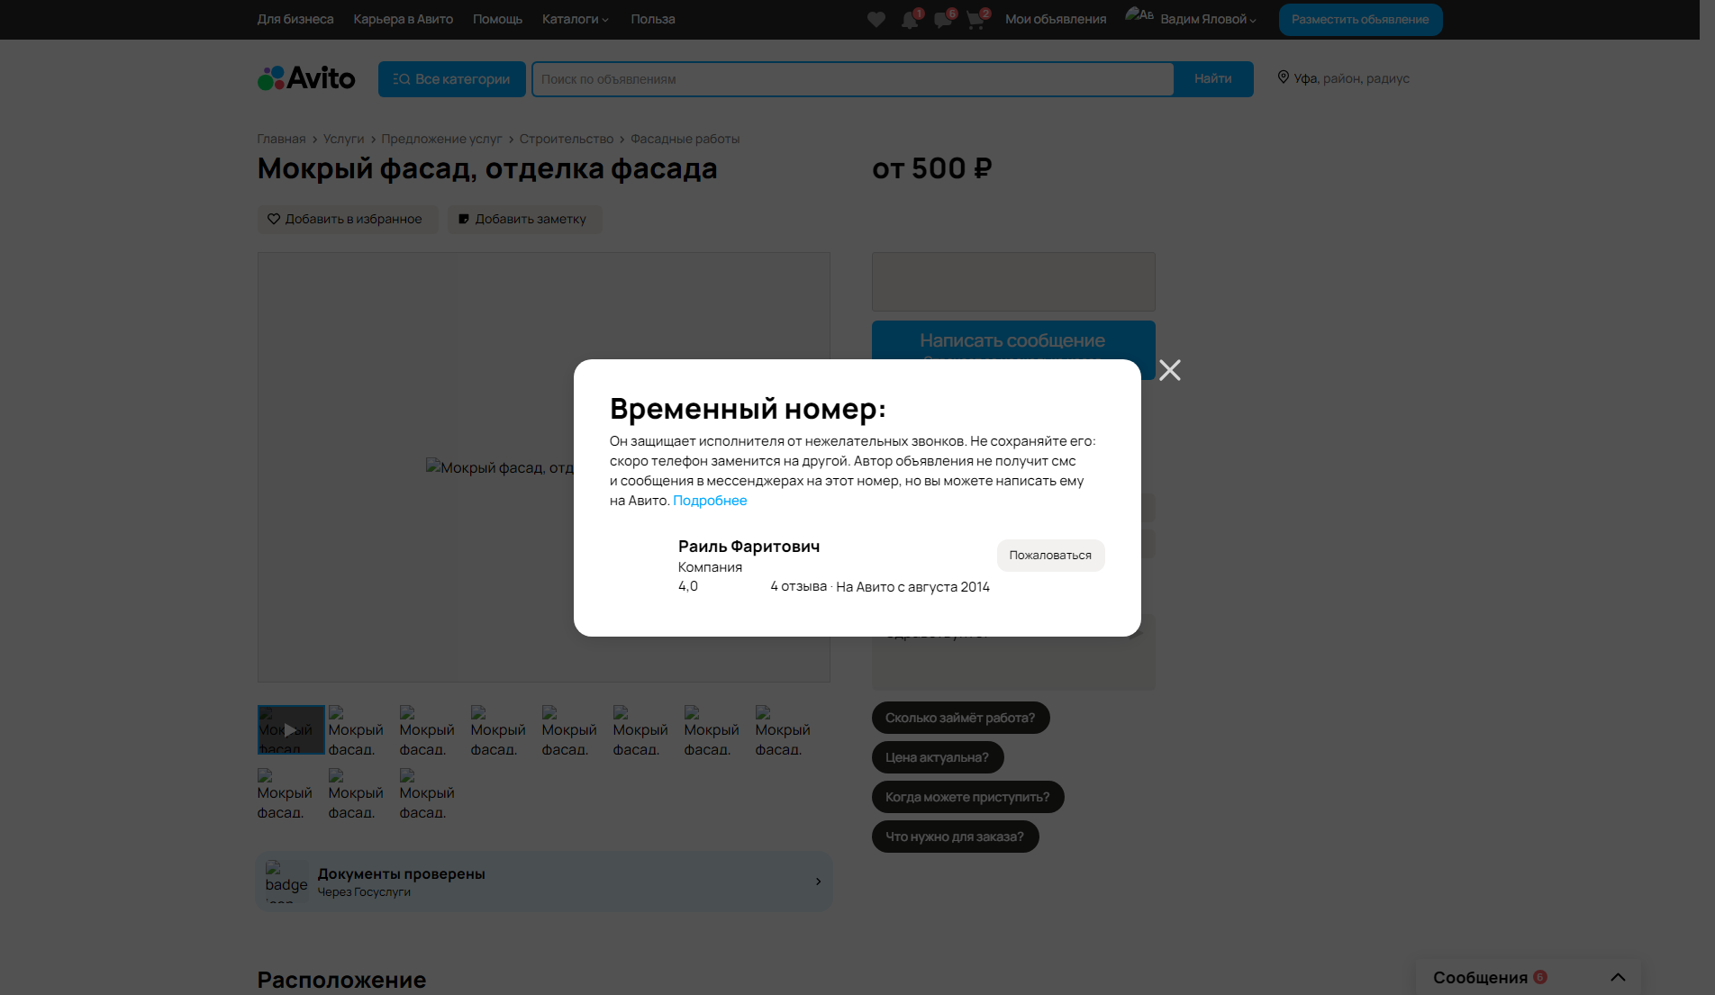1715x995 pixels.
Task: Select the quick question Сколько займёт работа?
Action: (x=960, y=718)
